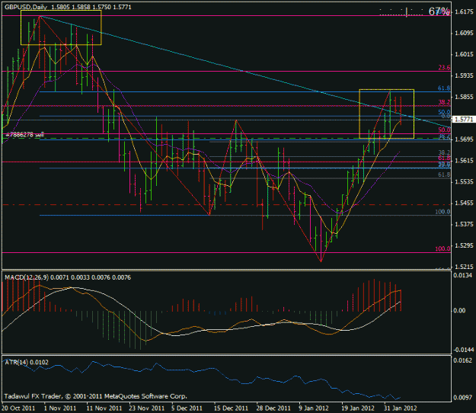Click the 1.5855 price axis label
Viewport: 476px width, 413px height.
(x=464, y=97)
